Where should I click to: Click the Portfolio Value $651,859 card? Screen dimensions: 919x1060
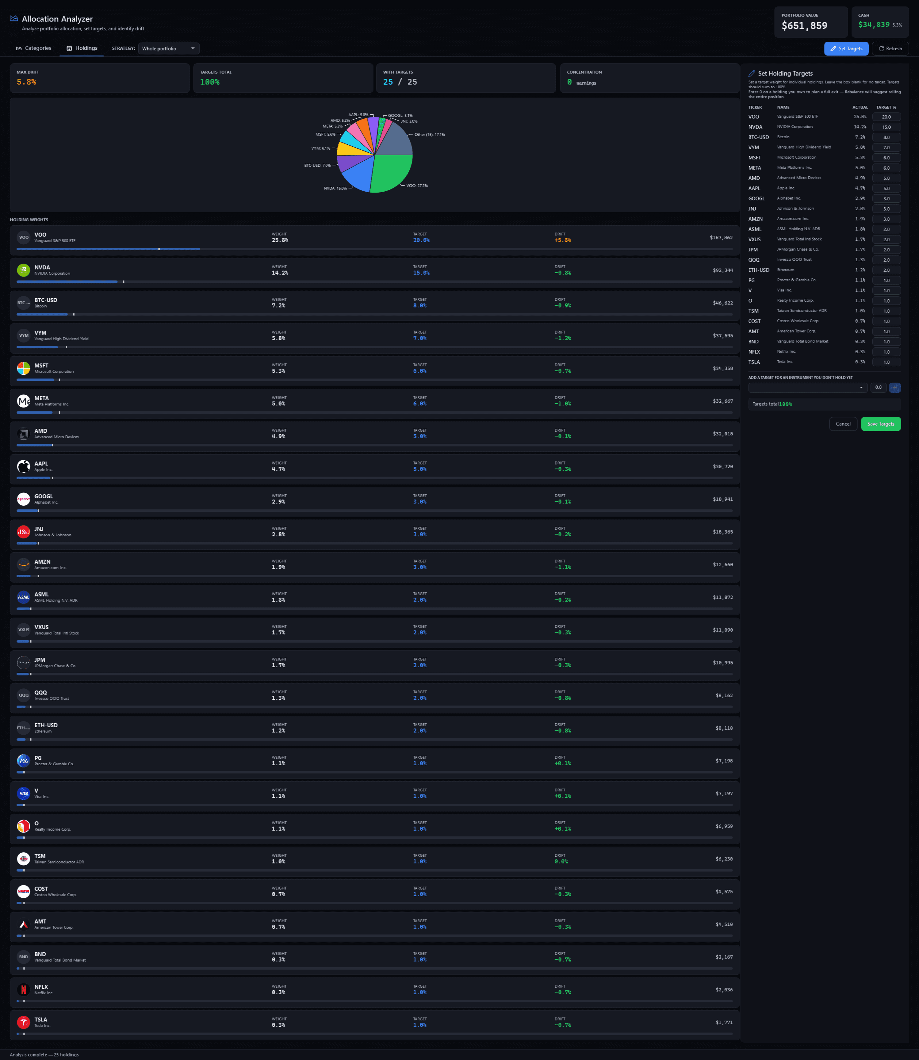(811, 22)
